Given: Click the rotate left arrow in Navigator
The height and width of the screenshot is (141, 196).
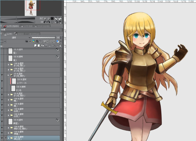Looking at the screenshot, I should click(x=45, y=22).
